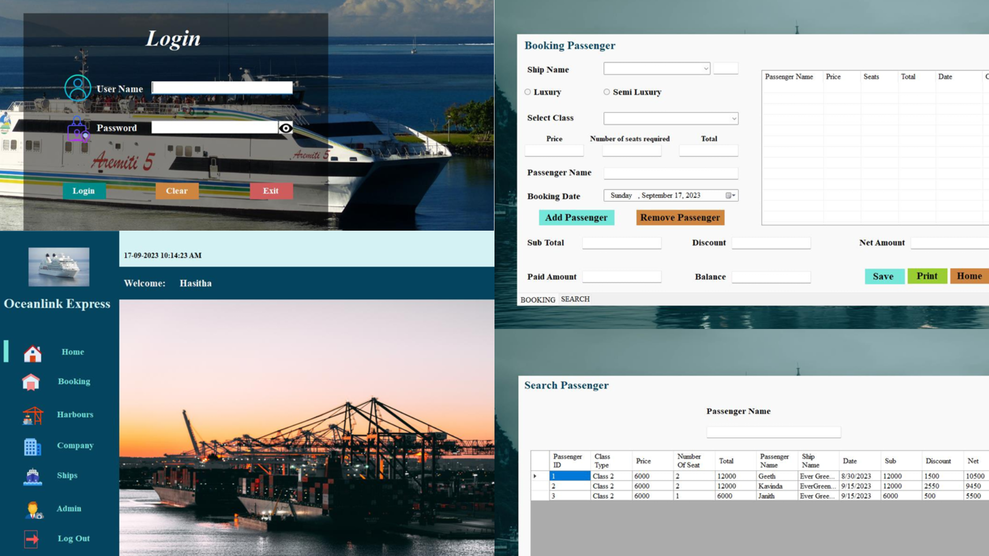This screenshot has width=989, height=556.
Task: Switch to the BOOKING tab
Action: tap(537, 300)
